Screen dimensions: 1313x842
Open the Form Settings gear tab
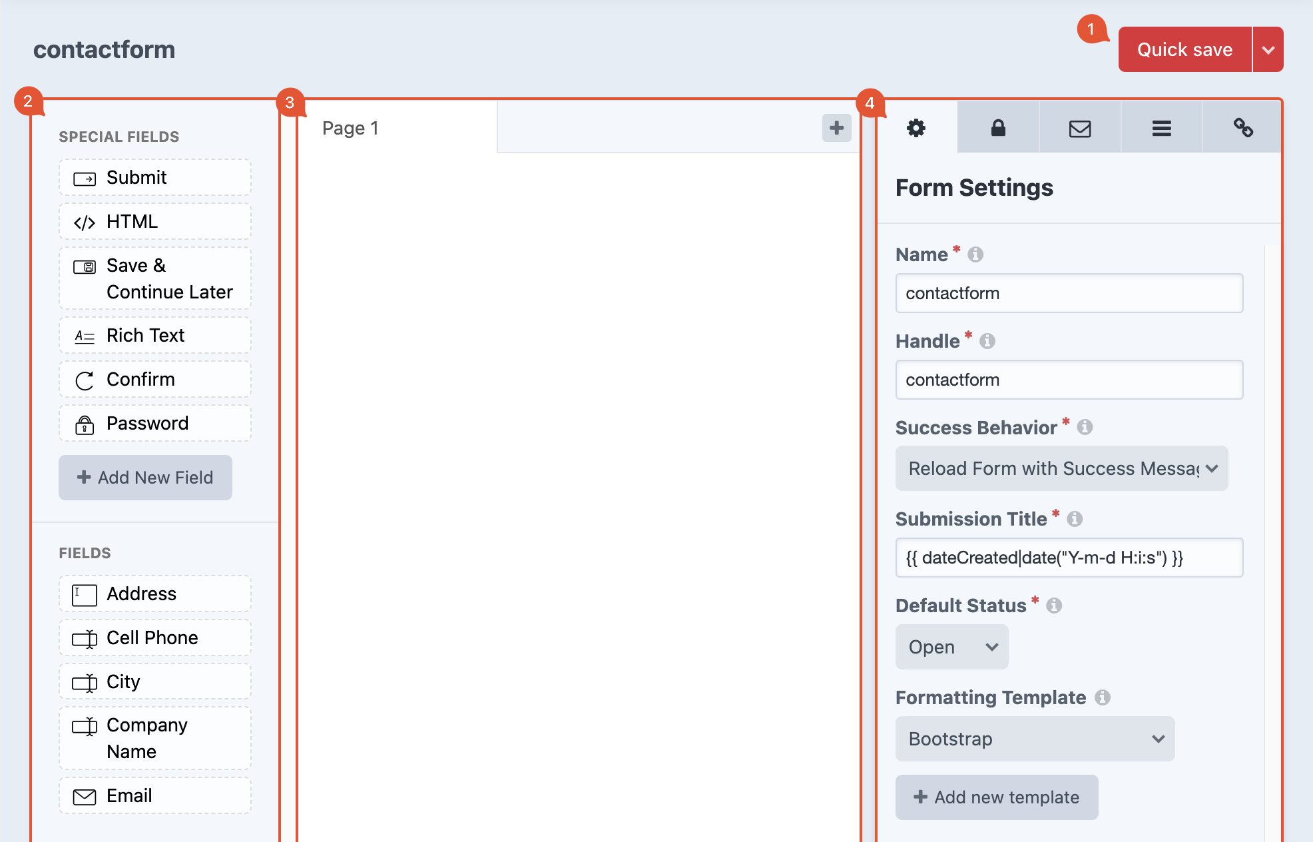[x=917, y=128]
